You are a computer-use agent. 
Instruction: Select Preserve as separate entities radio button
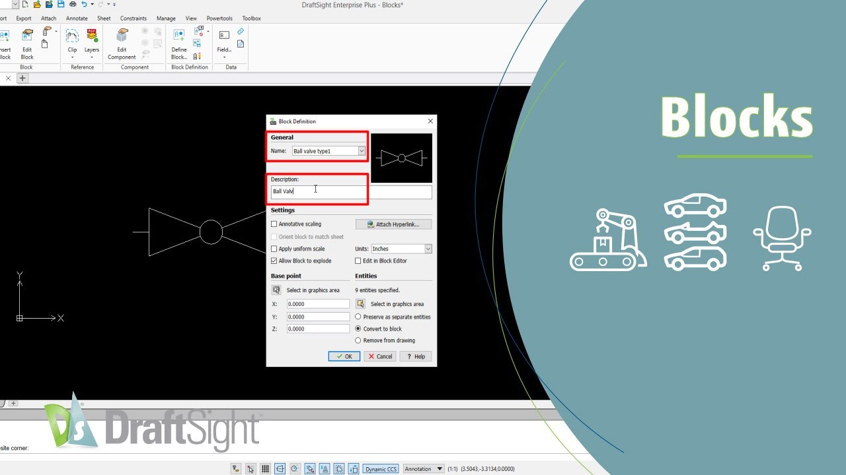click(x=358, y=317)
